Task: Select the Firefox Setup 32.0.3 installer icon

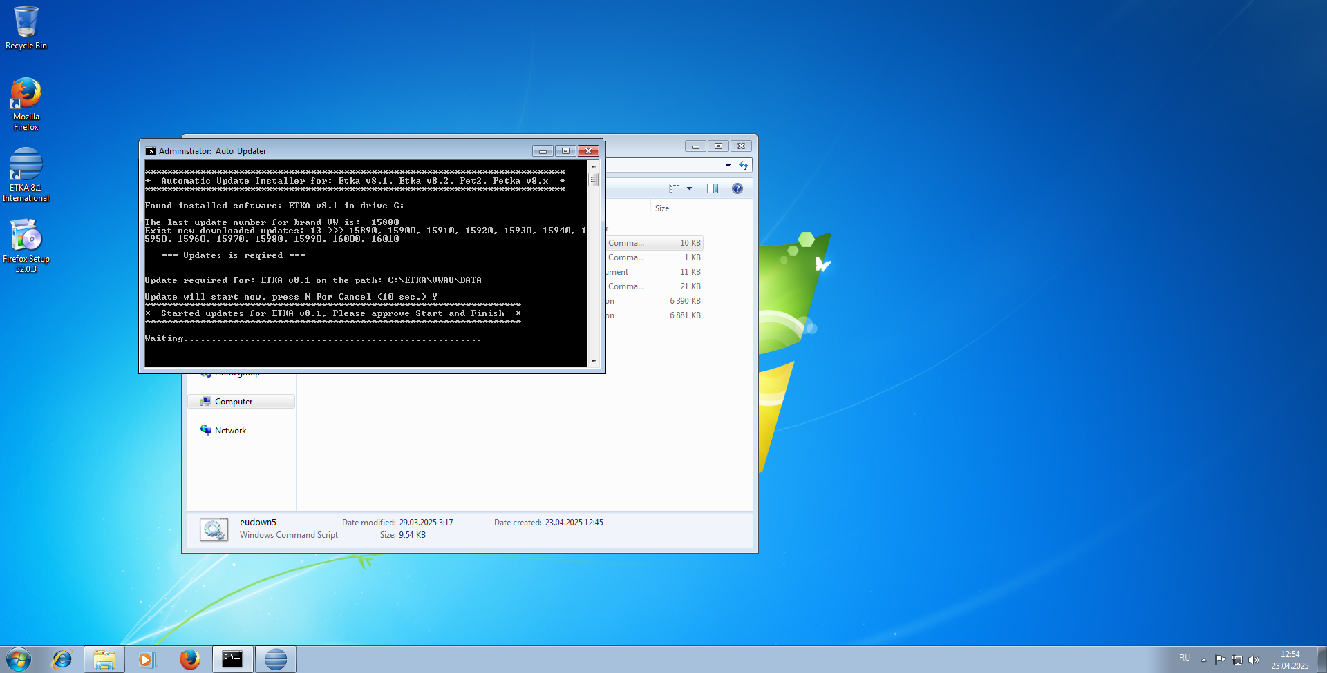Action: [26, 246]
